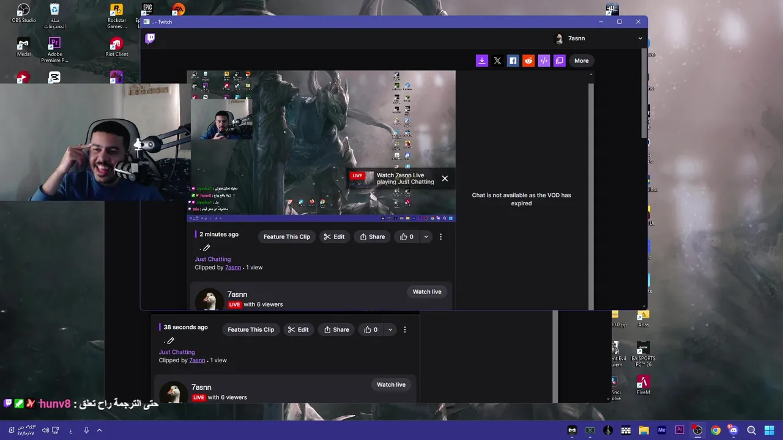Image resolution: width=783 pixels, height=440 pixels.
Task: Click Watch live in the lower channel card
Action: [x=391, y=384]
